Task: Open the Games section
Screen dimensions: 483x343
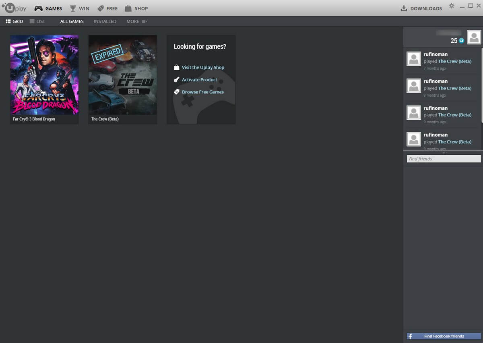Action: tap(48, 8)
